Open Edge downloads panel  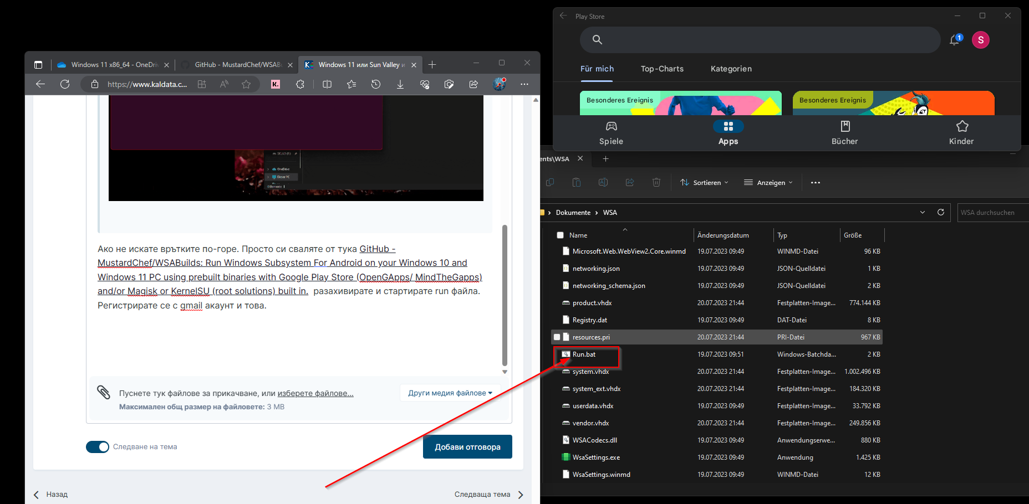click(400, 84)
